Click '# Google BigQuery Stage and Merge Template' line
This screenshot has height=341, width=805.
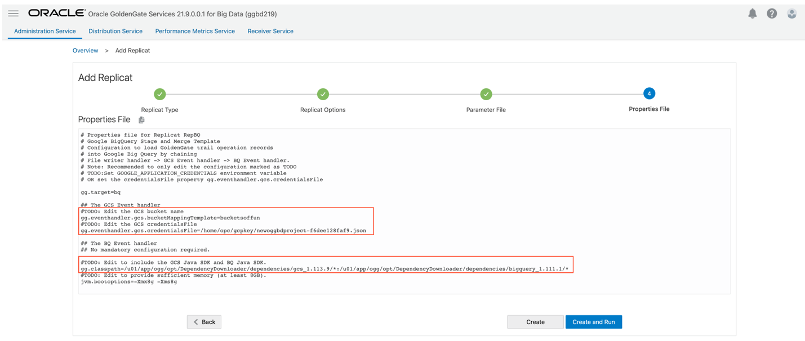[x=150, y=141]
